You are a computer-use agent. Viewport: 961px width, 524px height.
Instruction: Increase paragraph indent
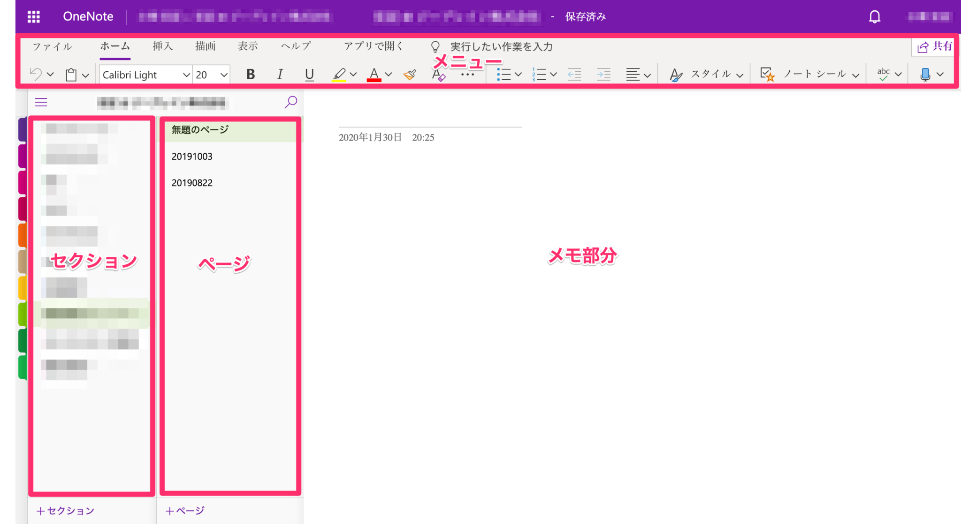click(x=604, y=74)
